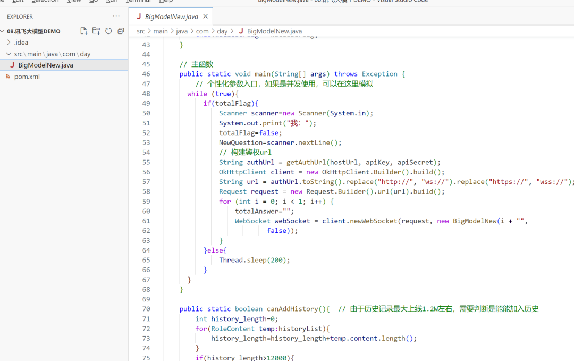Collapse the 08.讯飞大模型DEMO project root

tap(3, 31)
